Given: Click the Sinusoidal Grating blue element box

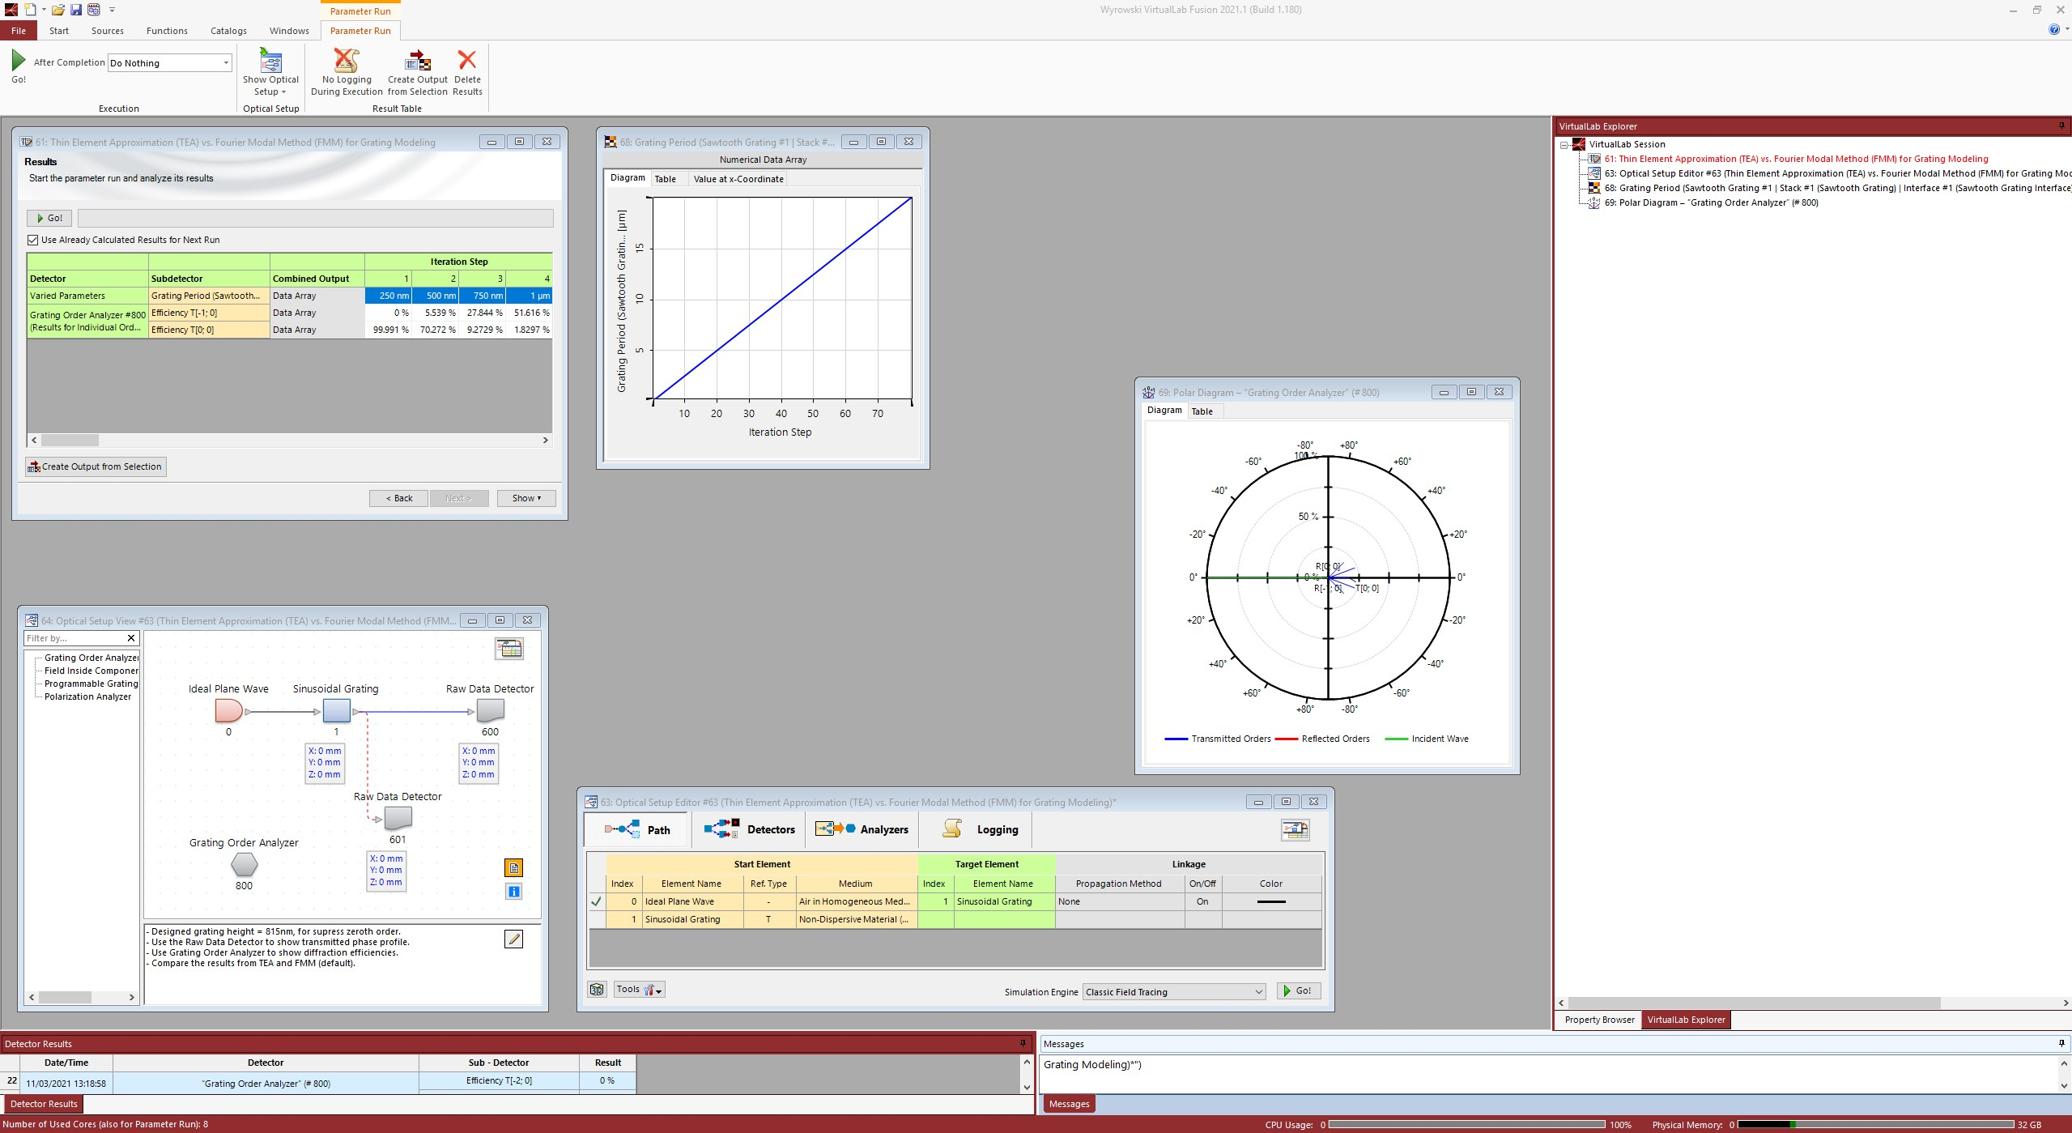Looking at the screenshot, I should point(337,711).
